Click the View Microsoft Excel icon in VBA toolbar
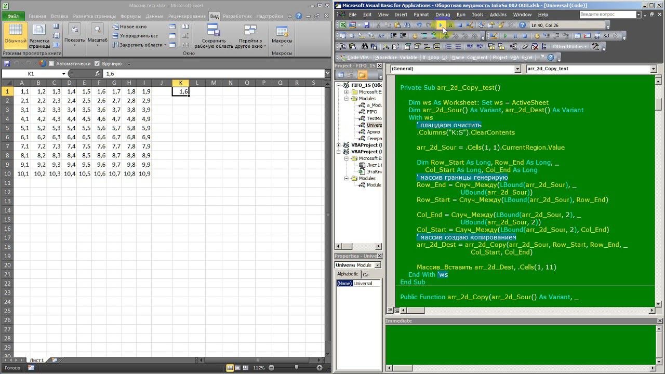The image size is (665, 374). (342, 25)
